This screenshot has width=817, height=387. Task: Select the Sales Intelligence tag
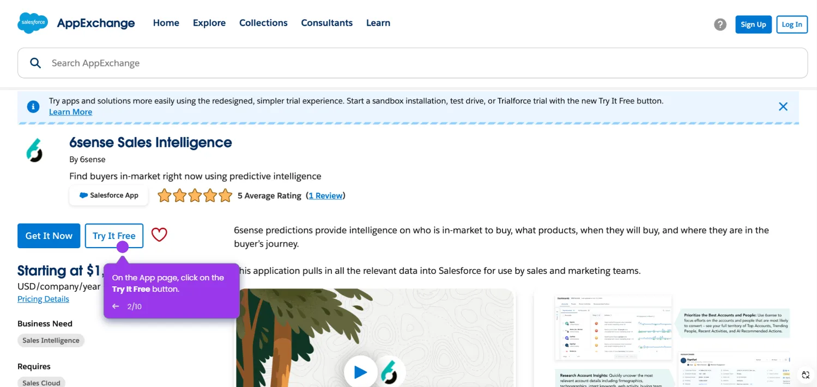click(x=51, y=340)
